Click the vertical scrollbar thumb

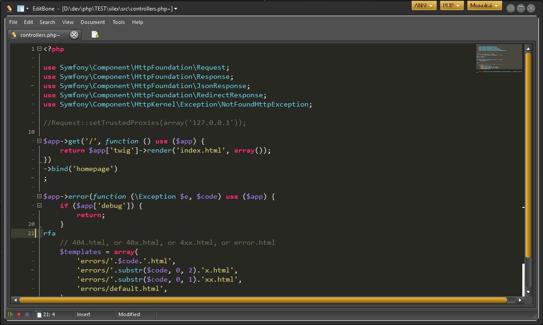(528, 154)
